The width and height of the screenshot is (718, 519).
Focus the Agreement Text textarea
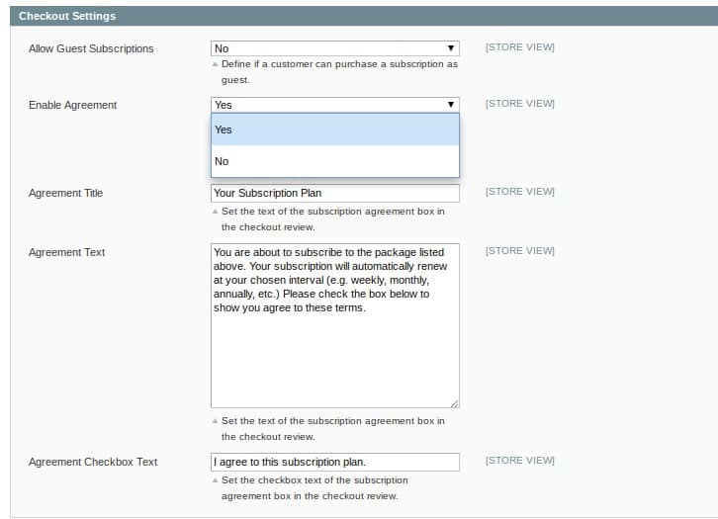334,324
